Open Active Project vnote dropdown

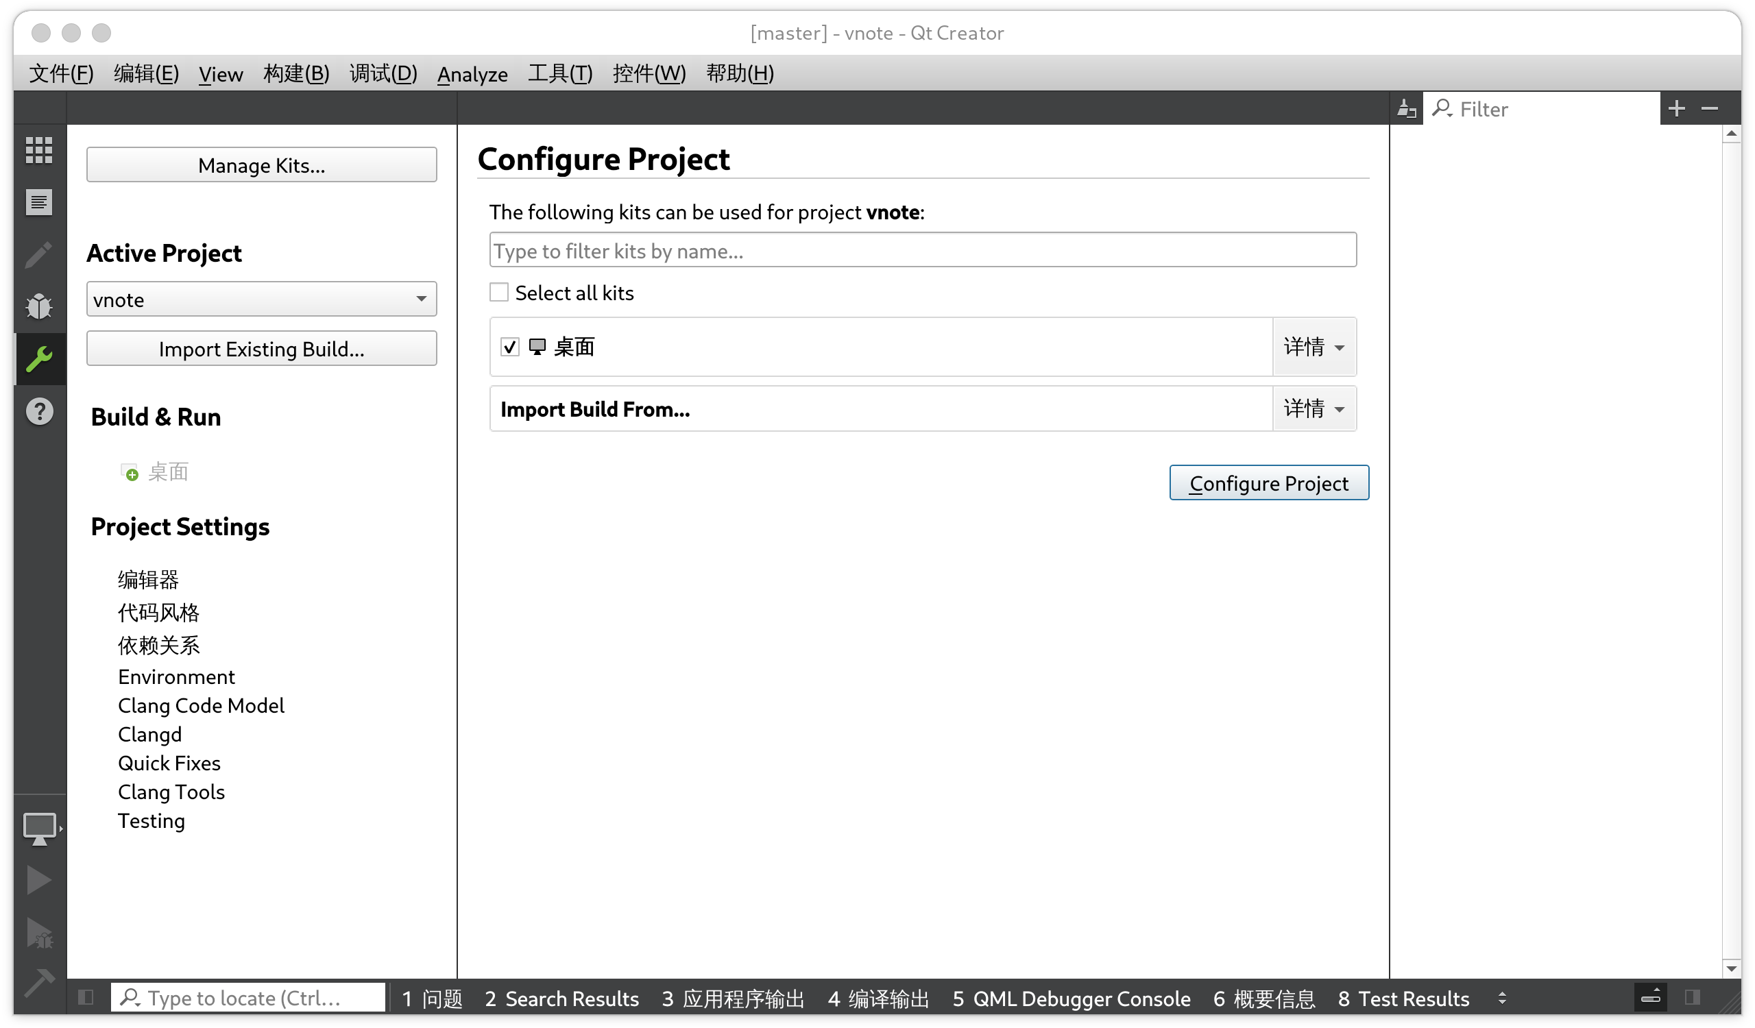[261, 299]
